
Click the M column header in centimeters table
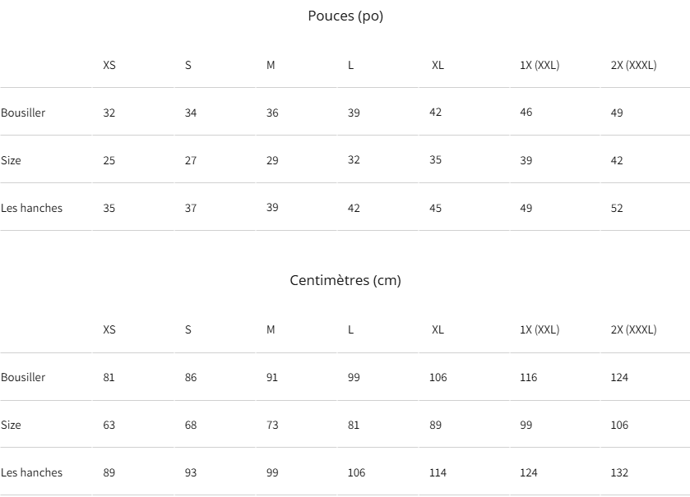click(x=271, y=329)
